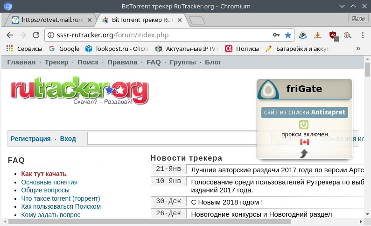Click the Canada flag in friGate popup

[305, 142]
